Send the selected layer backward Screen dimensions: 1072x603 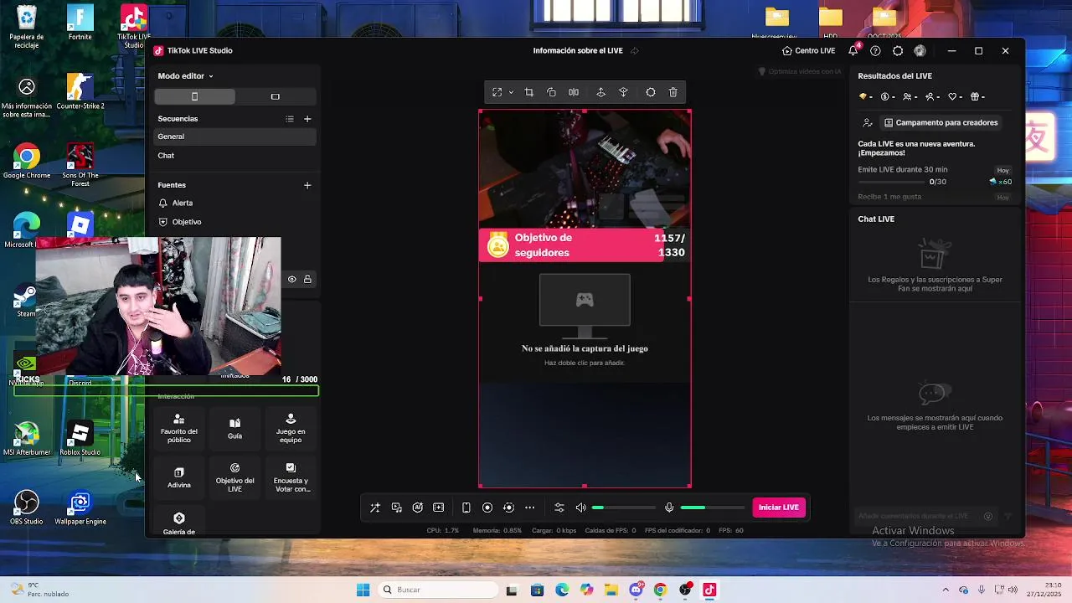(623, 92)
